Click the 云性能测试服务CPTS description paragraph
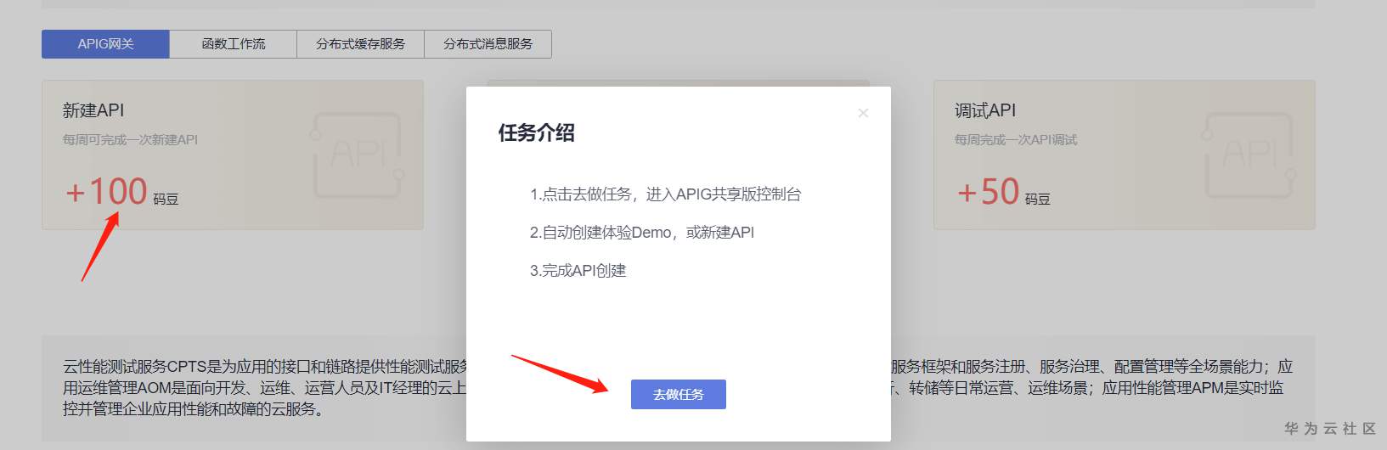The height and width of the screenshot is (450, 1387). [x=678, y=387]
